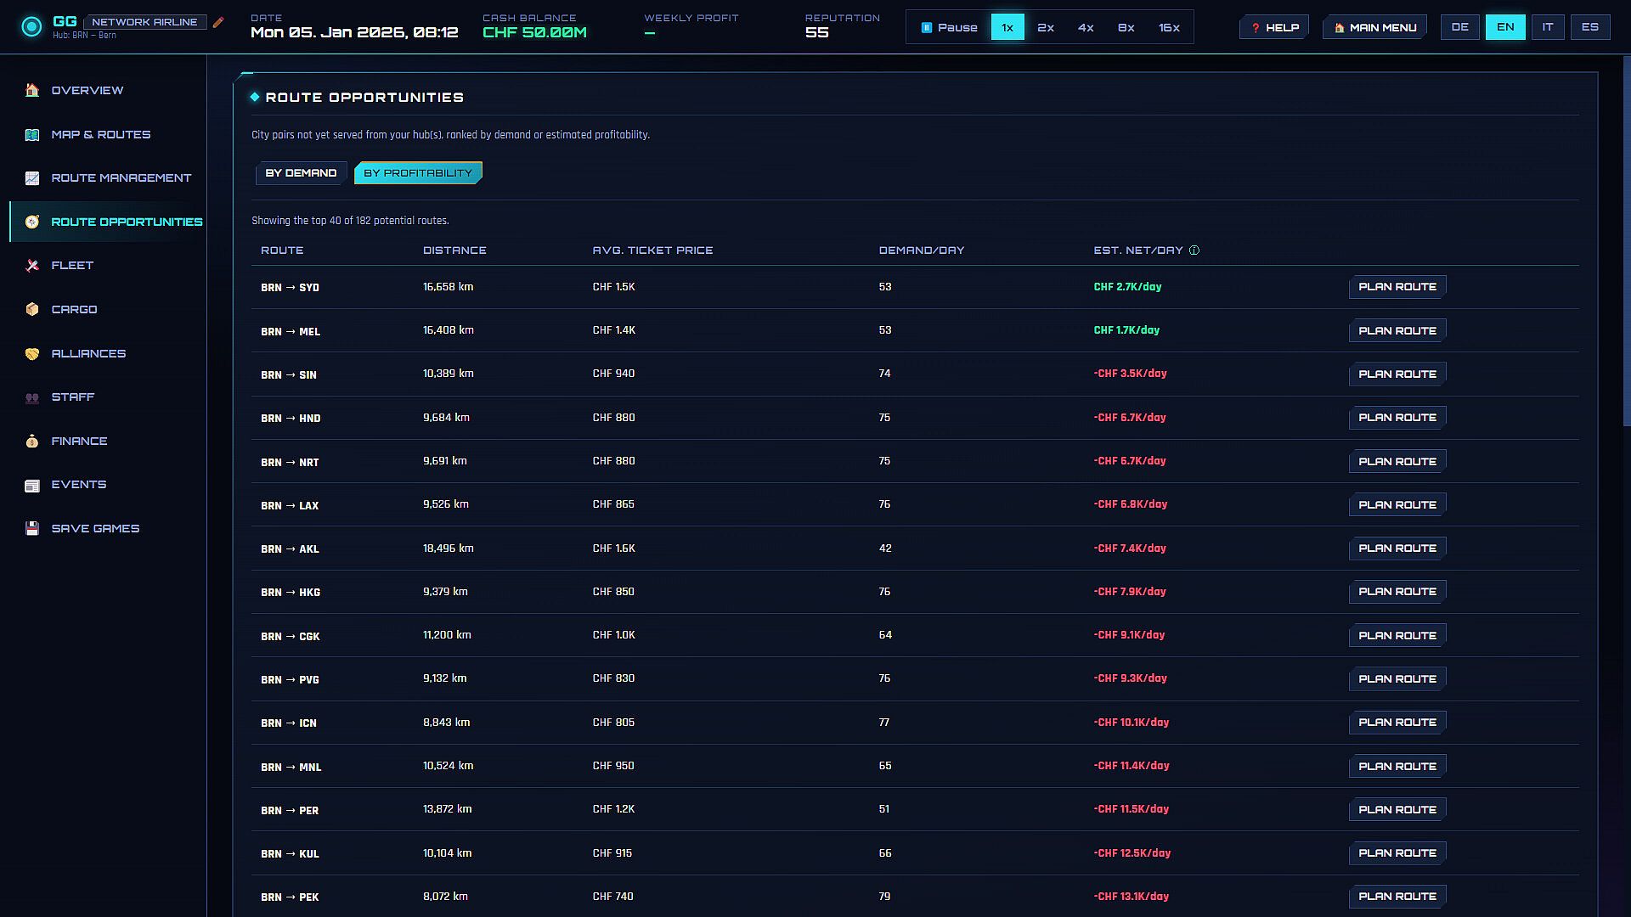This screenshot has width=1631, height=917.
Task: Plan route for BRN → PER
Action: pyautogui.click(x=1397, y=809)
